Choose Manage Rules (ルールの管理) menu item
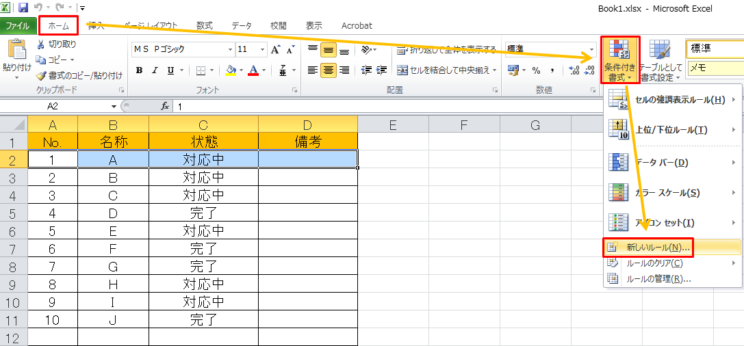The width and height of the screenshot is (744, 346). (x=672, y=279)
